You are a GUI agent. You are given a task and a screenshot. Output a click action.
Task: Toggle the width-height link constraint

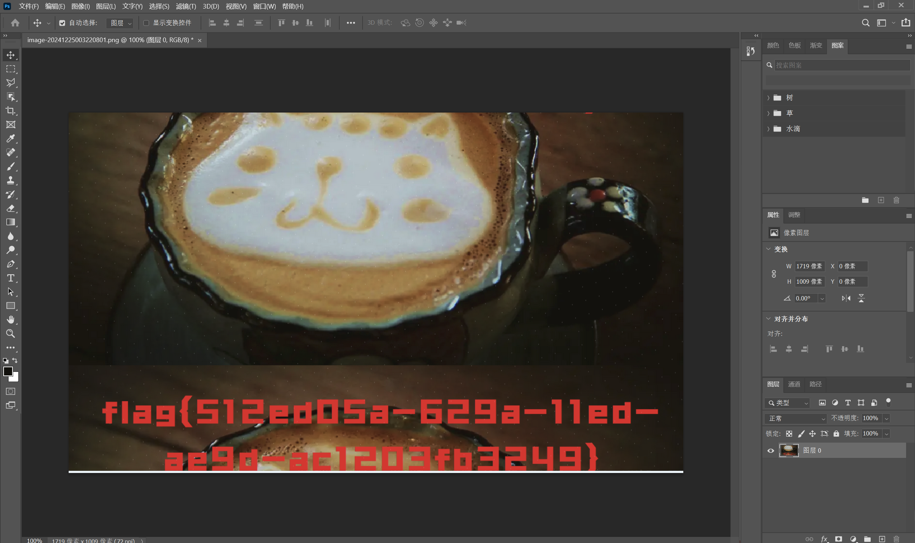(x=774, y=274)
